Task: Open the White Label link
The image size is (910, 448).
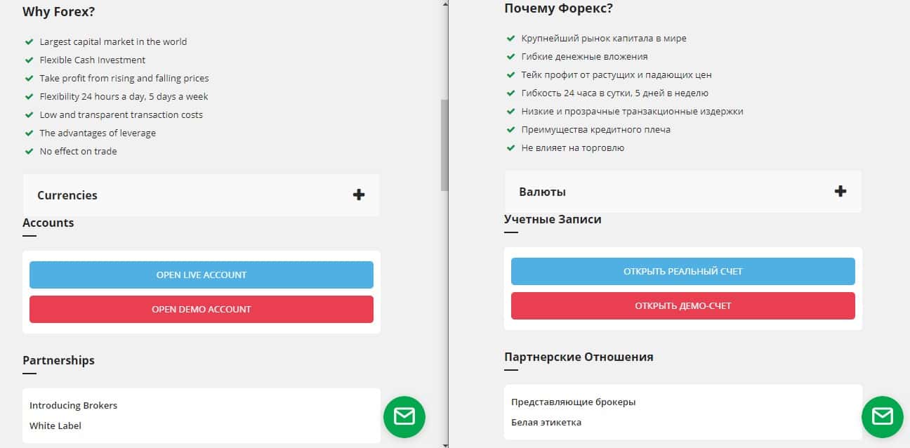Action: 55,426
